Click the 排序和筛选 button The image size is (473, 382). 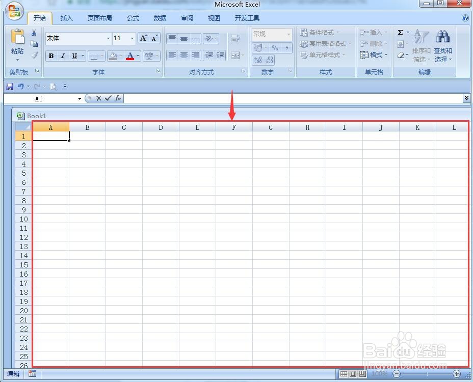point(421,46)
